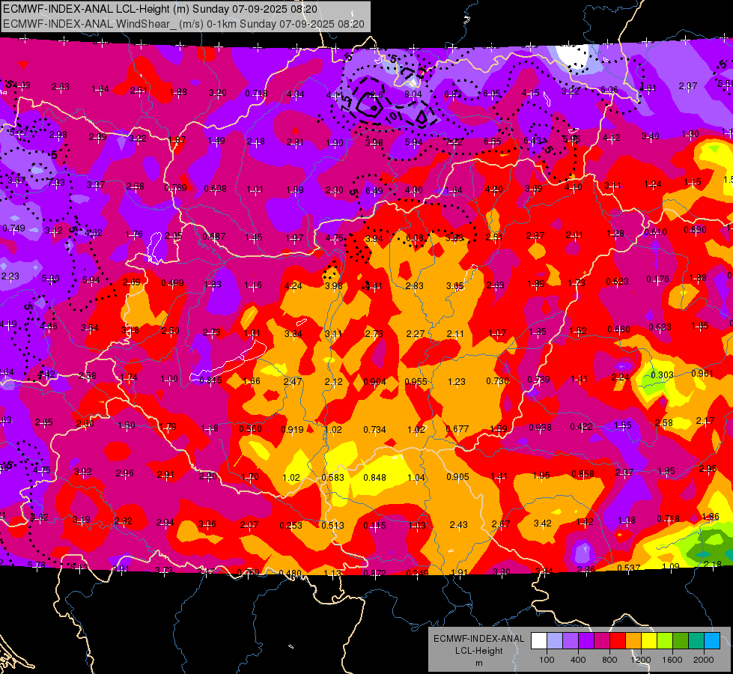The image size is (733, 674).
Task: Select the light violet legend swatch
Action: (571, 641)
